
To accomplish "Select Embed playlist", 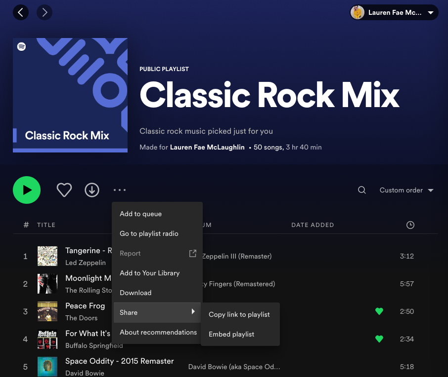I will point(231,334).
